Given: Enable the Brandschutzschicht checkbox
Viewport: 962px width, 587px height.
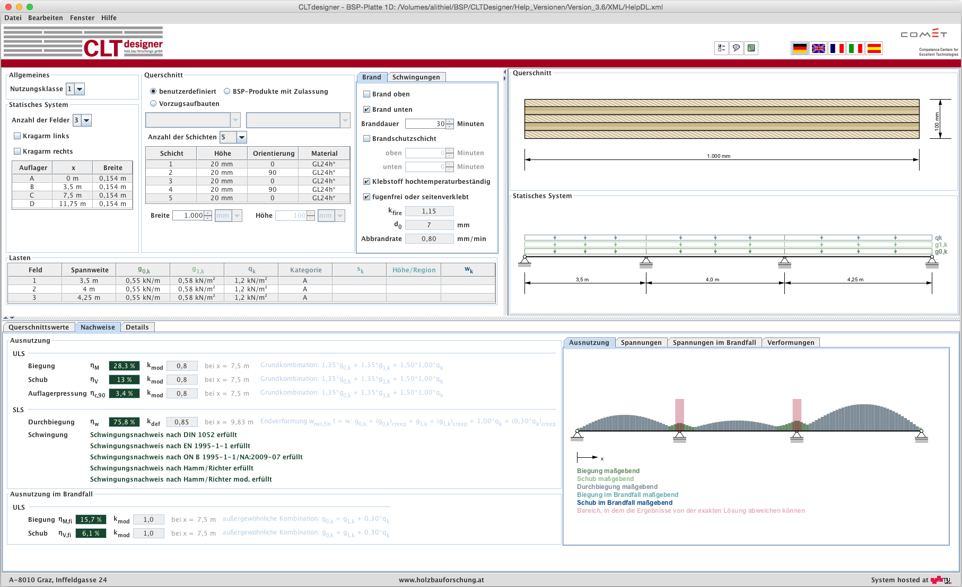Looking at the screenshot, I should pos(366,139).
